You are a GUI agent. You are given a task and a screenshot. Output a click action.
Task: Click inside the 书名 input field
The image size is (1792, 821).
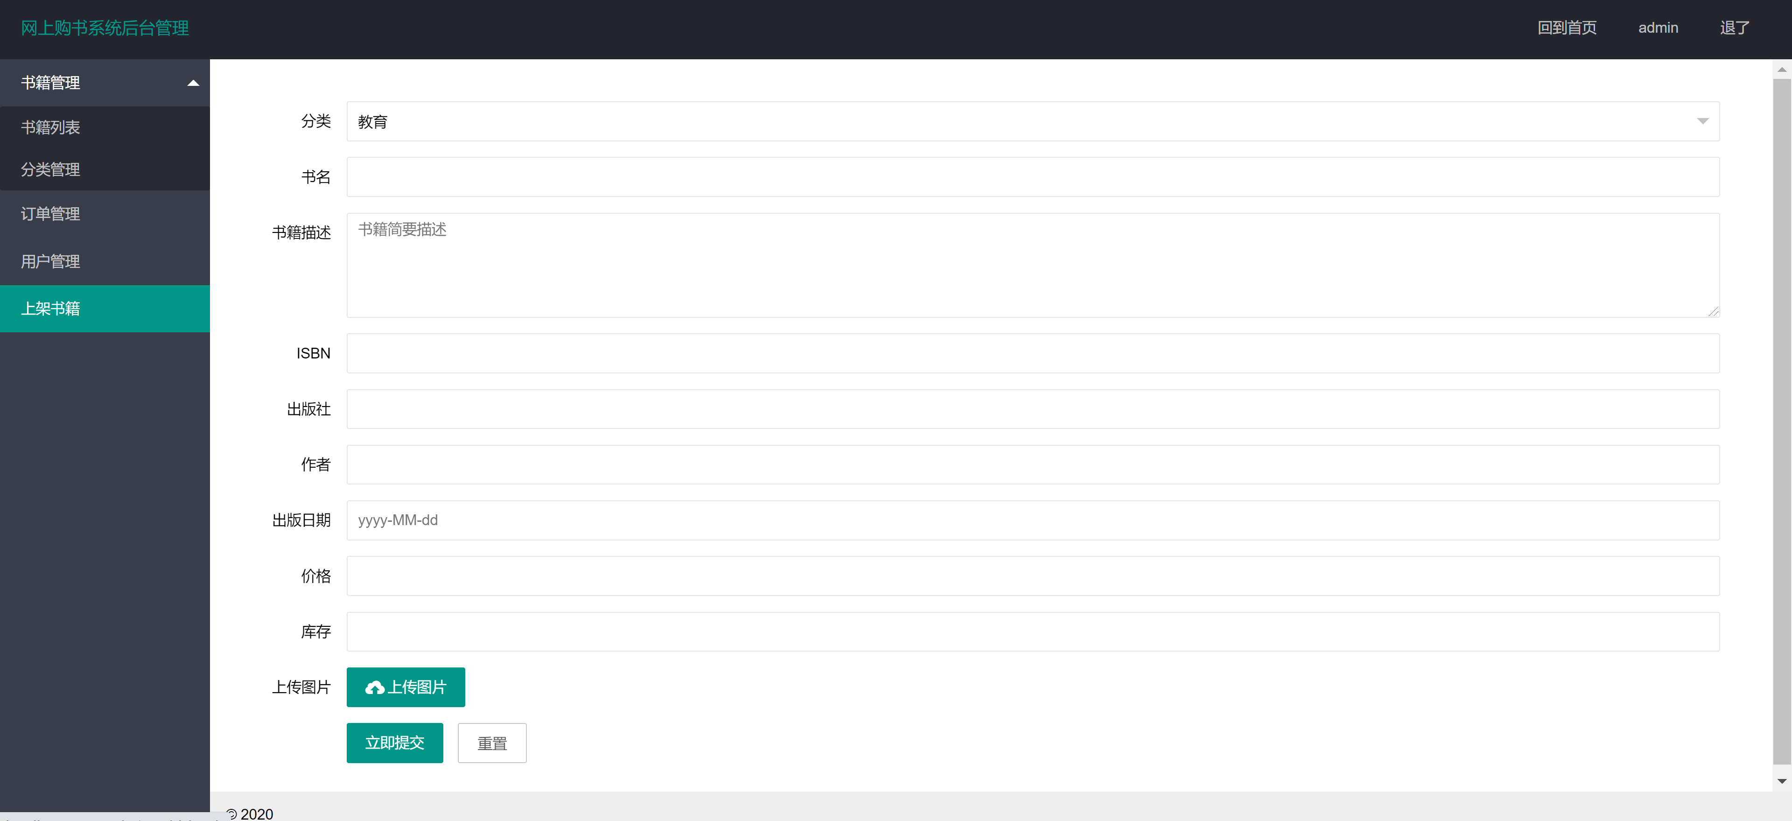click(x=1032, y=177)
